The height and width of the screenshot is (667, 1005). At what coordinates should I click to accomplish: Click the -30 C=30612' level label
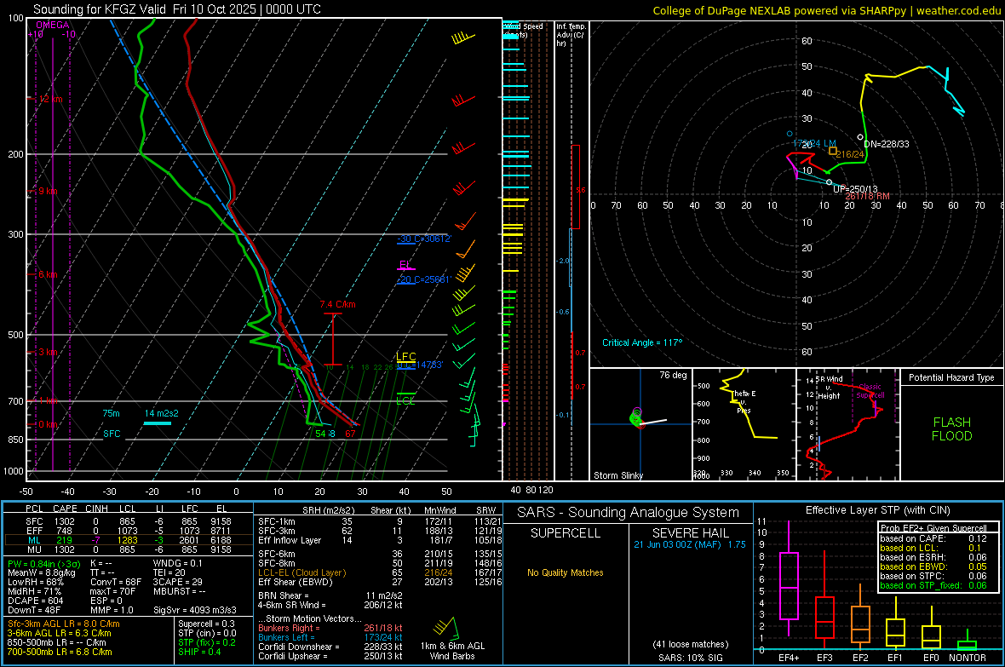click(424, 239)
